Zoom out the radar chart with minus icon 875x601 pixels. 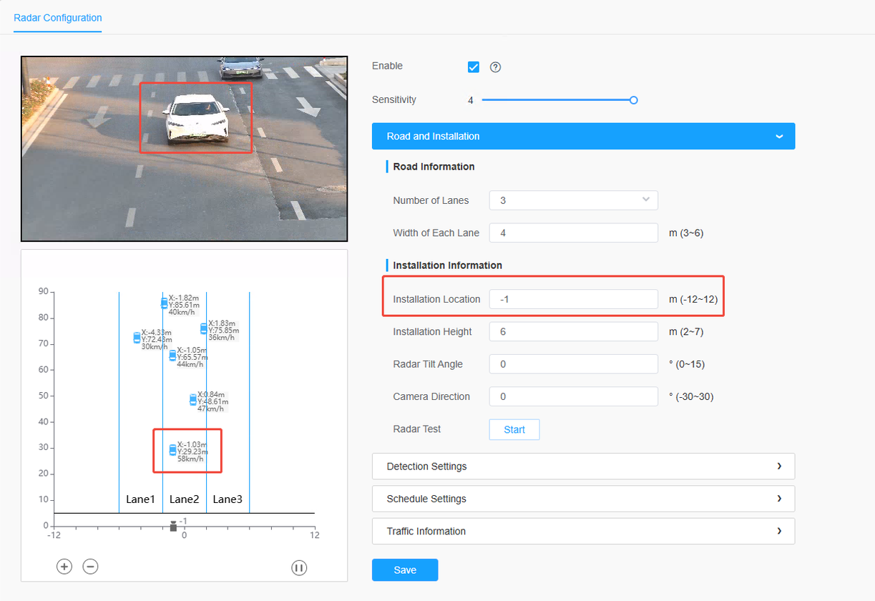coord(90,567)
